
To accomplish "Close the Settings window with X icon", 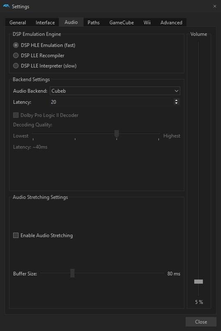I will click(215, 6).
